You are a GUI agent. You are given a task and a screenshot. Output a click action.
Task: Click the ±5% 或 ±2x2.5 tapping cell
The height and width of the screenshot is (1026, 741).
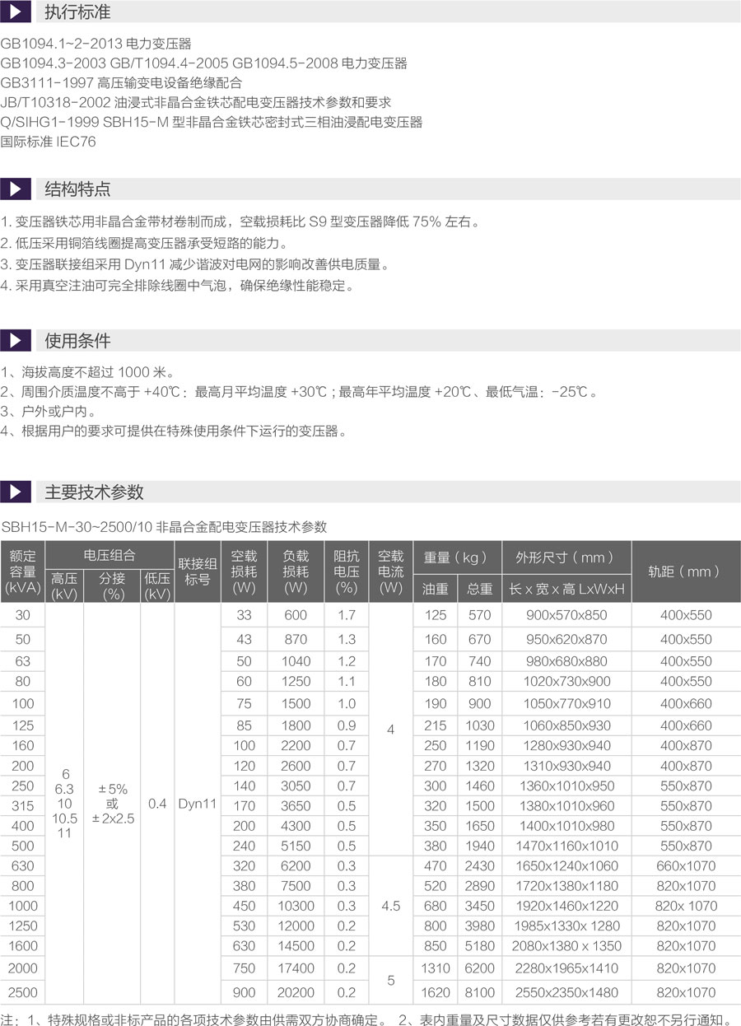[112, 803]
